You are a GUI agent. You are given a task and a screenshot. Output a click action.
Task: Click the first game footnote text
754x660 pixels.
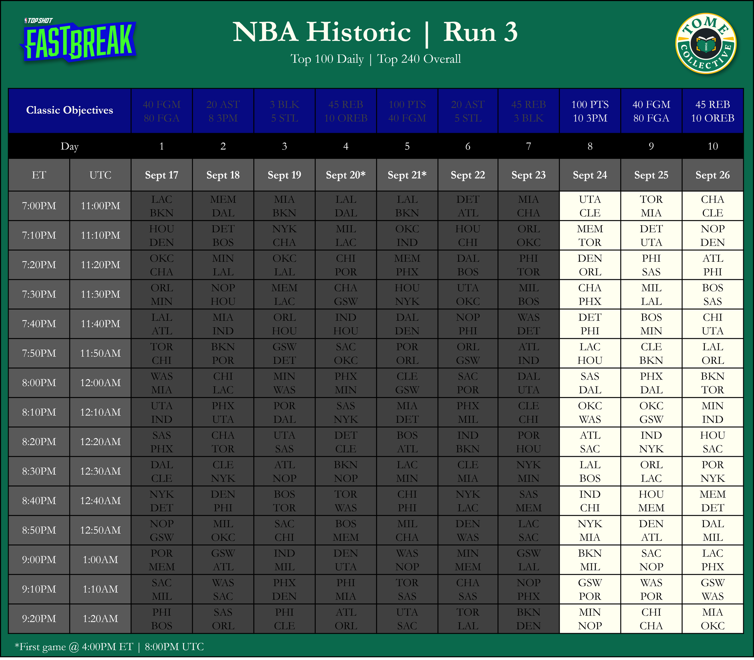[109, 647]
